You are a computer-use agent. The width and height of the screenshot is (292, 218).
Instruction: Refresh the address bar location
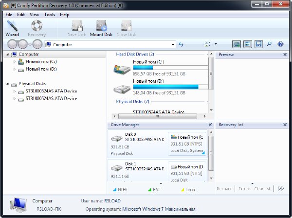[181, 44]
